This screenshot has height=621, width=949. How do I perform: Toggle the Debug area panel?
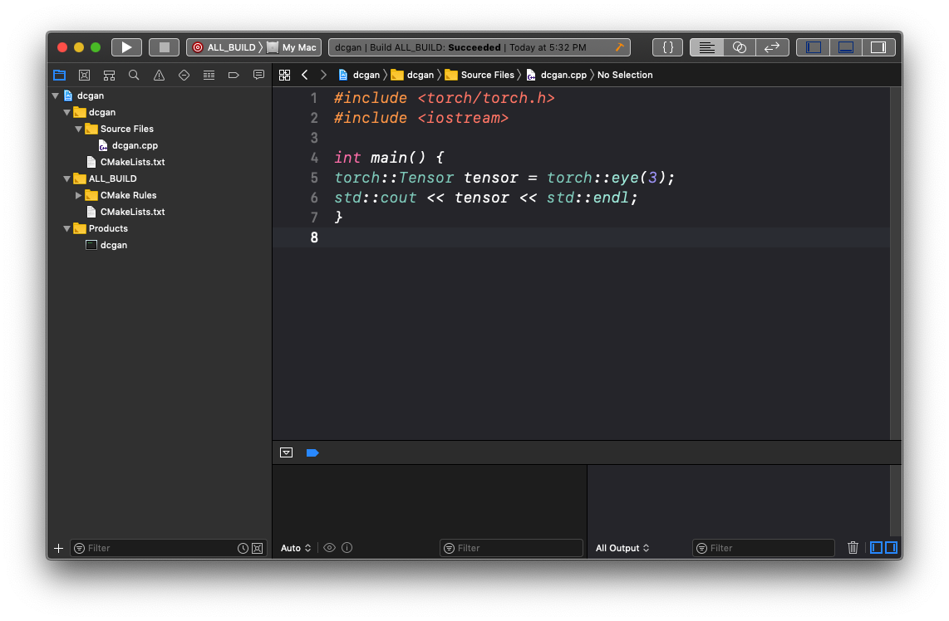[846, 47]
